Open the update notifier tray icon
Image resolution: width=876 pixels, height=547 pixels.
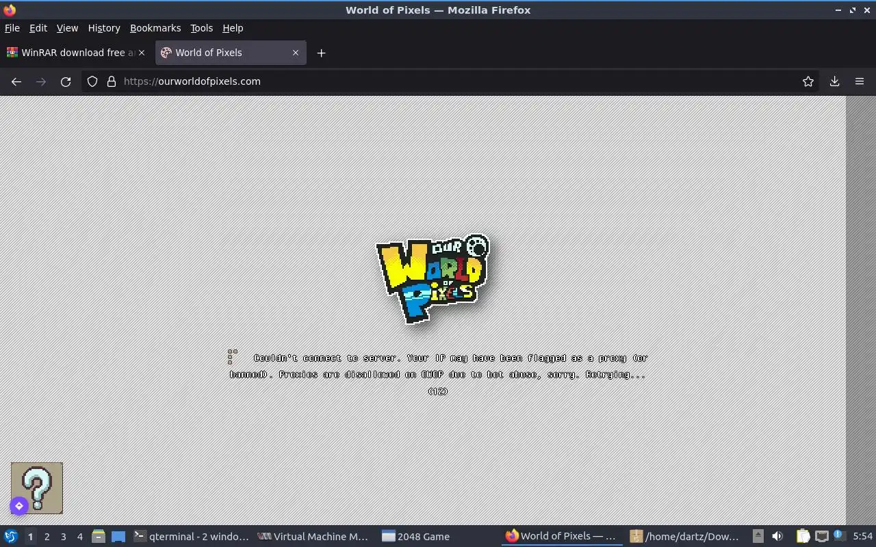click(839, 537)
